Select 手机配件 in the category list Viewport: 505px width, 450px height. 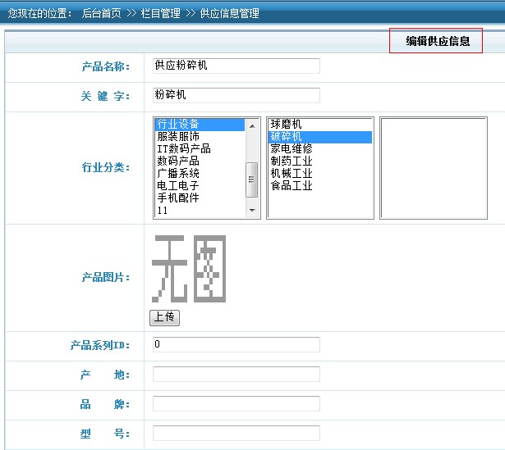(200, 198)
